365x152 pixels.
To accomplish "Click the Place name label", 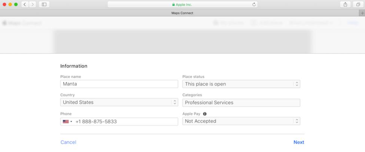I will pos(70,77).
